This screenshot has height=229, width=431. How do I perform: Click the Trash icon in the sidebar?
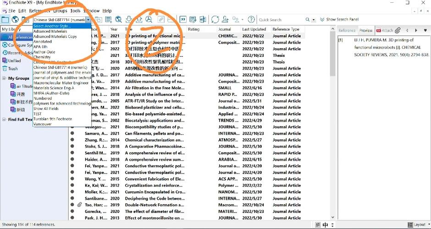click(x=5, y=69)
